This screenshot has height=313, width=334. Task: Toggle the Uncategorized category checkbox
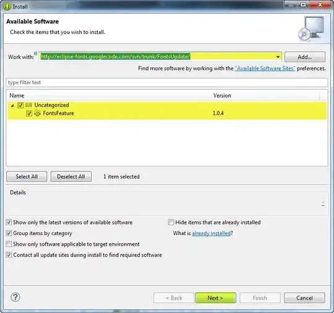(20, 105)
